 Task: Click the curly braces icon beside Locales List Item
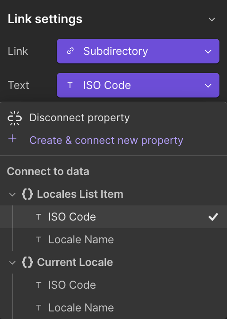(27, 194)
